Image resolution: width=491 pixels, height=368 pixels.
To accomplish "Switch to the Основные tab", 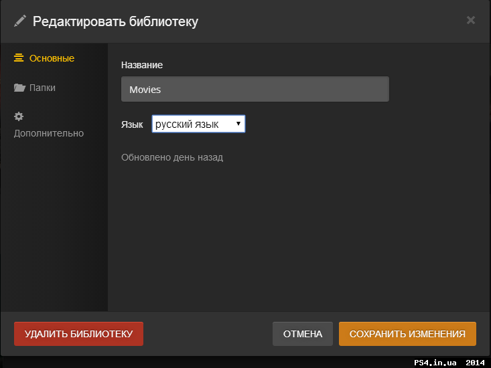I will click(x=52, y=58).
